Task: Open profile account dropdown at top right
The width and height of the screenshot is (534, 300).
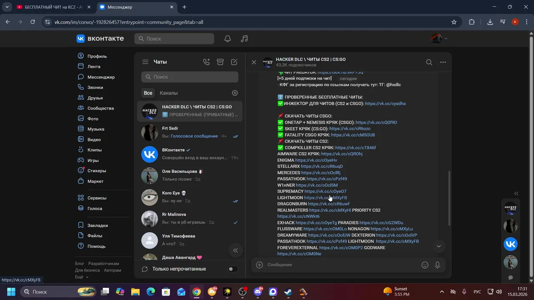Action: pos(439,39)
